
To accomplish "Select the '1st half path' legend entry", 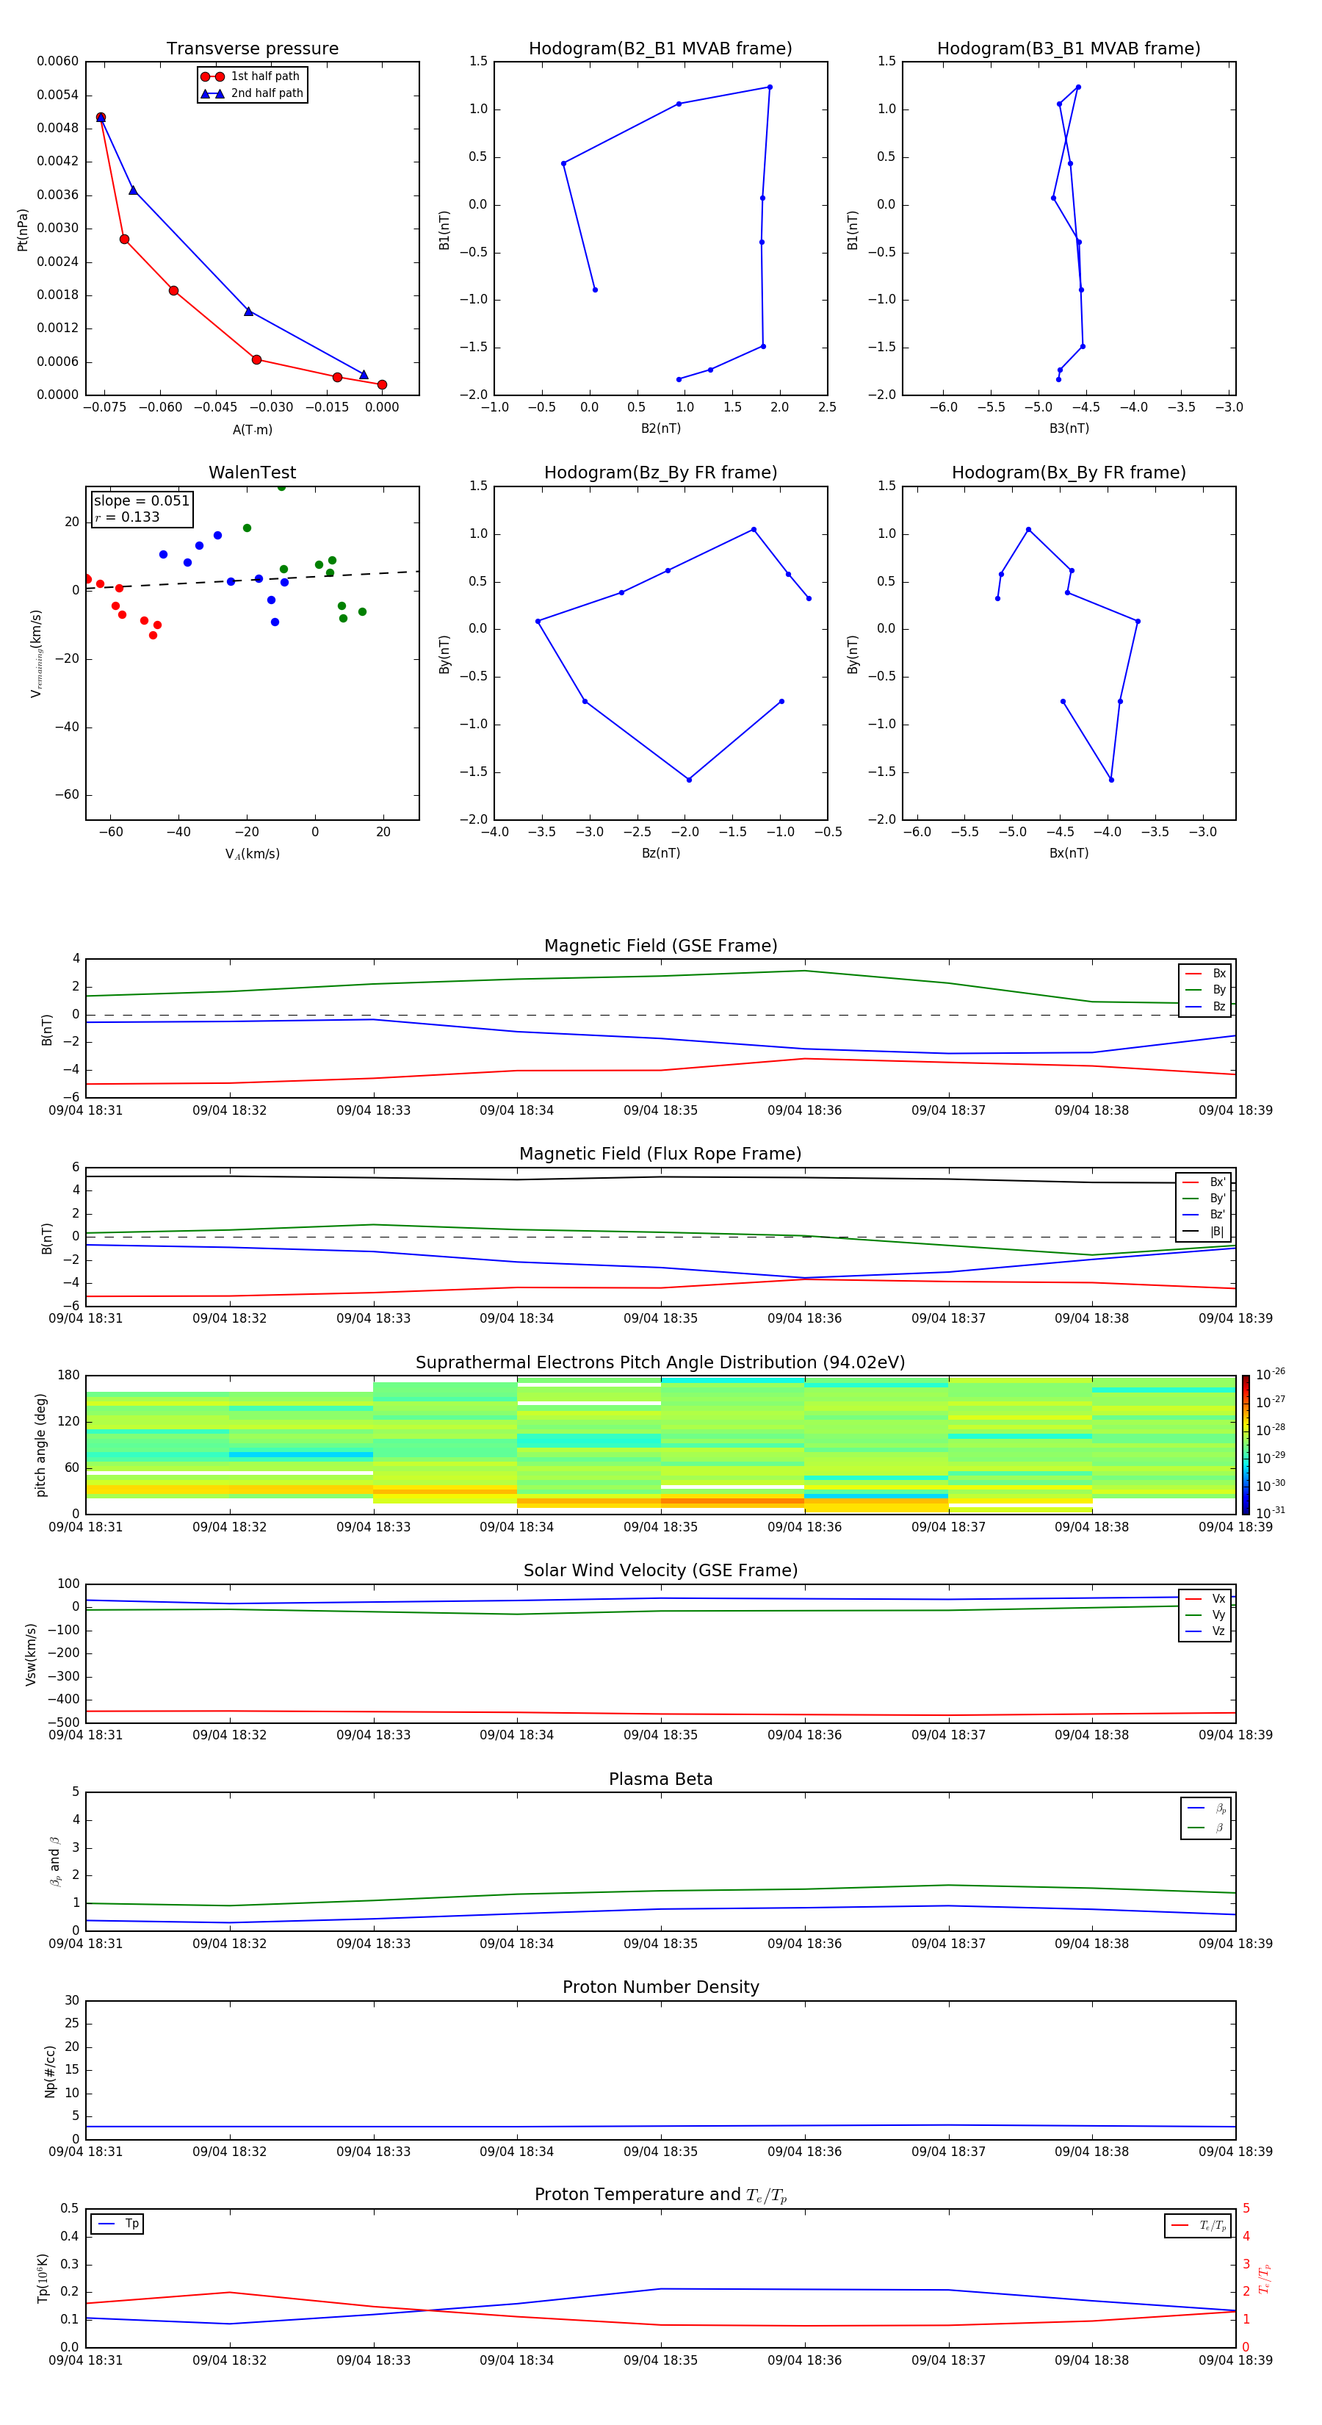I will tap(251, 76).
